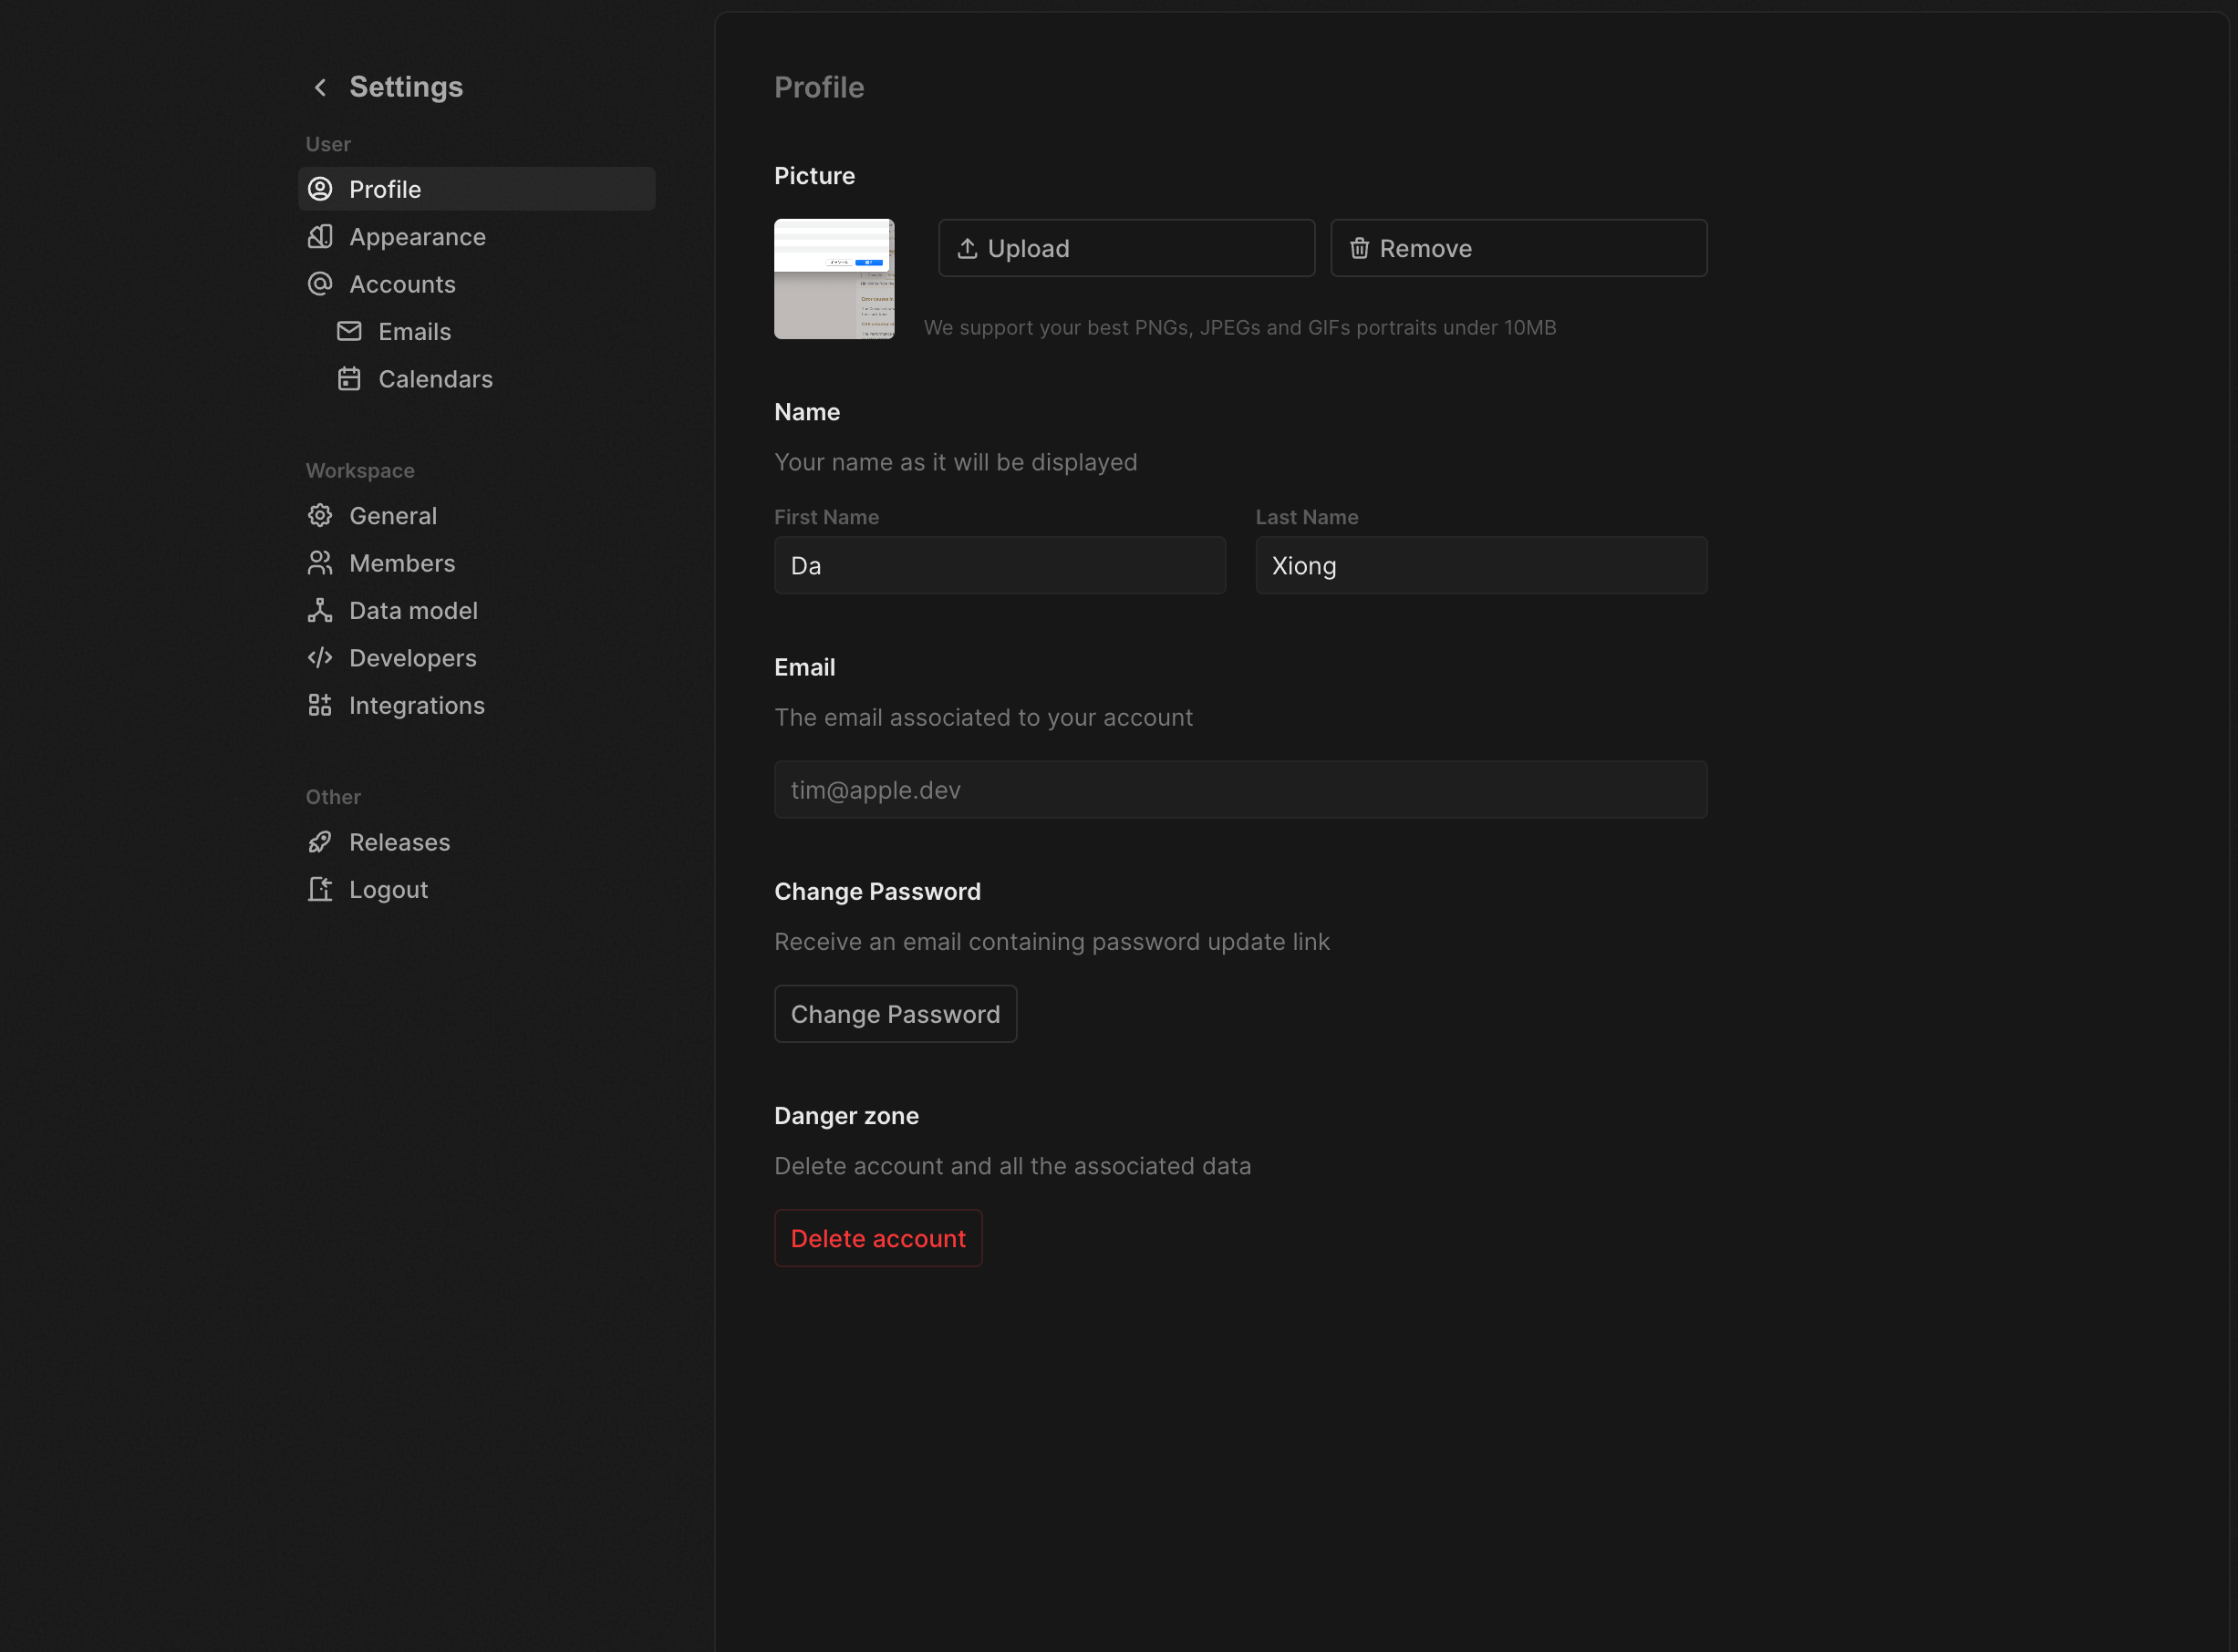Screen dimensions: 2238x1652
Task: Focus the Last Name field containing Xiong
Action: tap(1482, 566)
